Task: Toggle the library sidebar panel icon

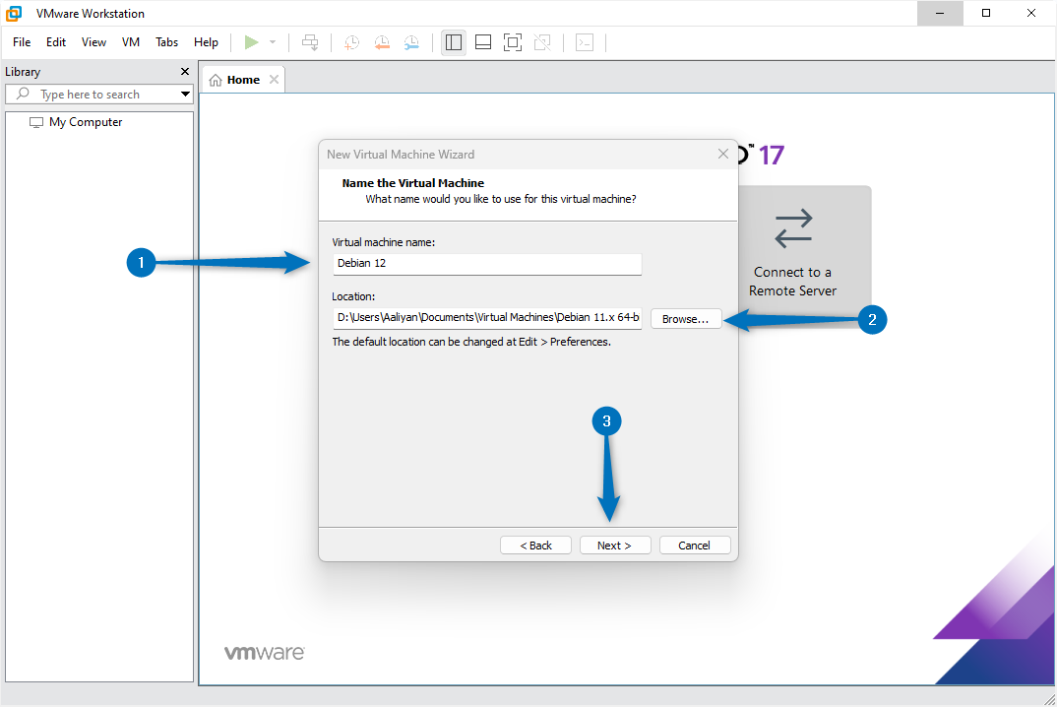Action: point(454,42)
